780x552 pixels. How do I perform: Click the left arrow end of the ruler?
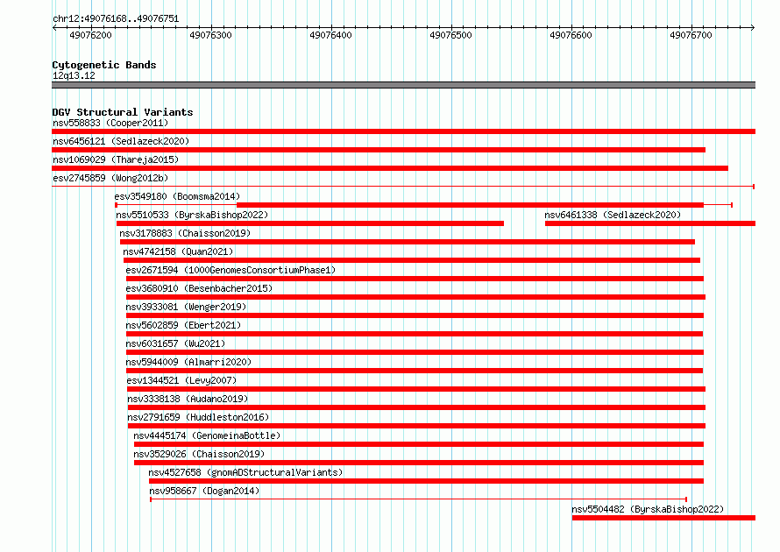pyautogui.click(x=54, y=27)
